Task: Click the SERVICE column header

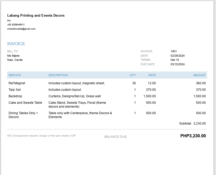Action: click(x=15, y=75)
